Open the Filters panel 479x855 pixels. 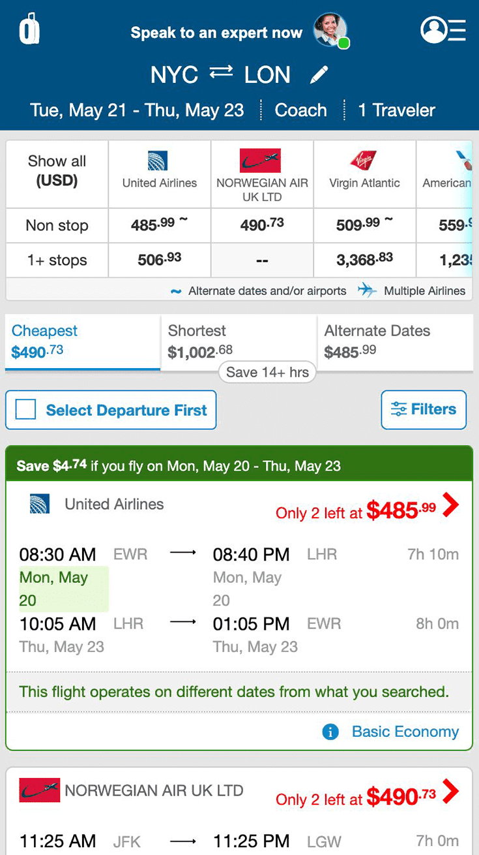click(424, 409)
